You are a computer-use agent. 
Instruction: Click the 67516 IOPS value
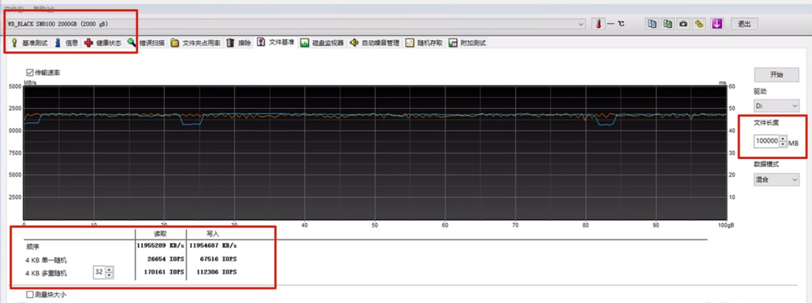pos(220,259)
